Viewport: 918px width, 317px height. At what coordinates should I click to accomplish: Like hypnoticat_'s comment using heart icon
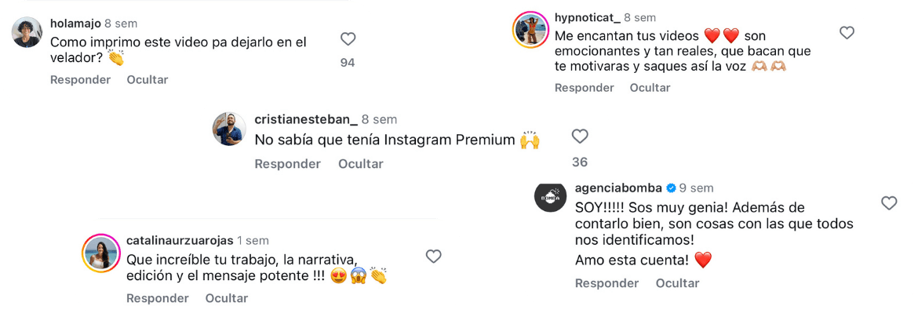click(847, 33)
